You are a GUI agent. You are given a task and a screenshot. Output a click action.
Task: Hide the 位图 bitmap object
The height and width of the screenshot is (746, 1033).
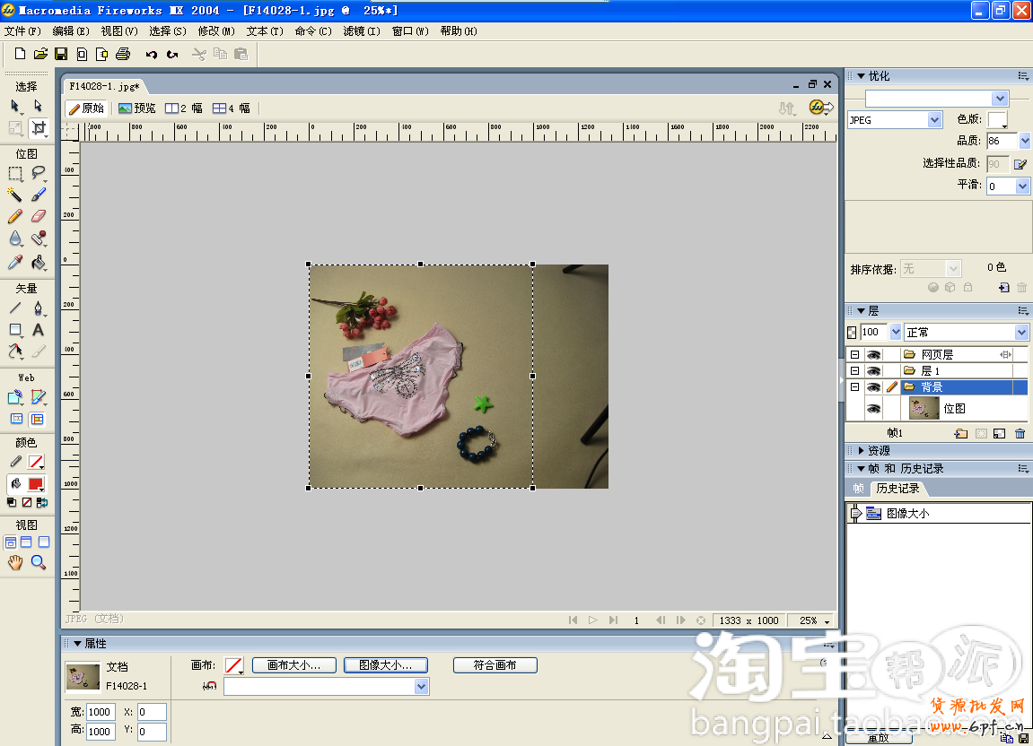point(873,409)
